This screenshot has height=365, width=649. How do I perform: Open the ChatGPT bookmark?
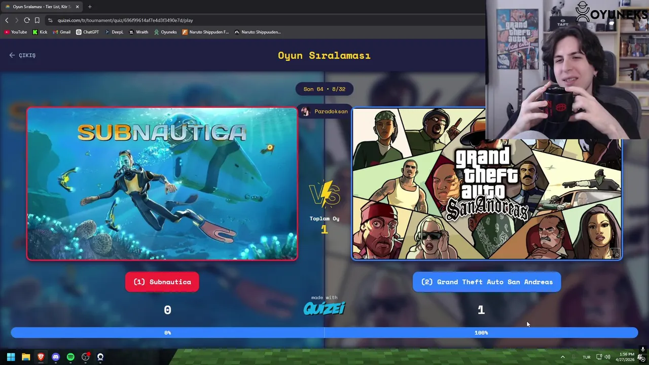88,32
